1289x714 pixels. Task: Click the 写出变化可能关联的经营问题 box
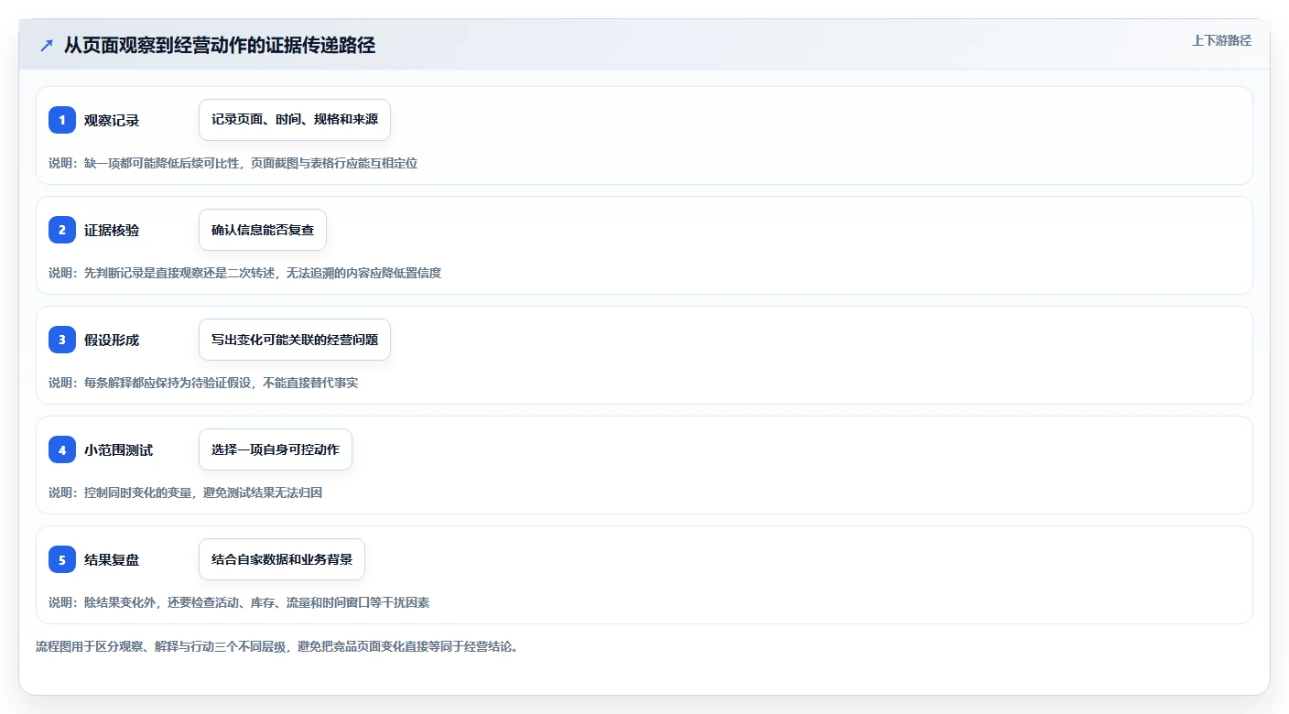[295, 340]
